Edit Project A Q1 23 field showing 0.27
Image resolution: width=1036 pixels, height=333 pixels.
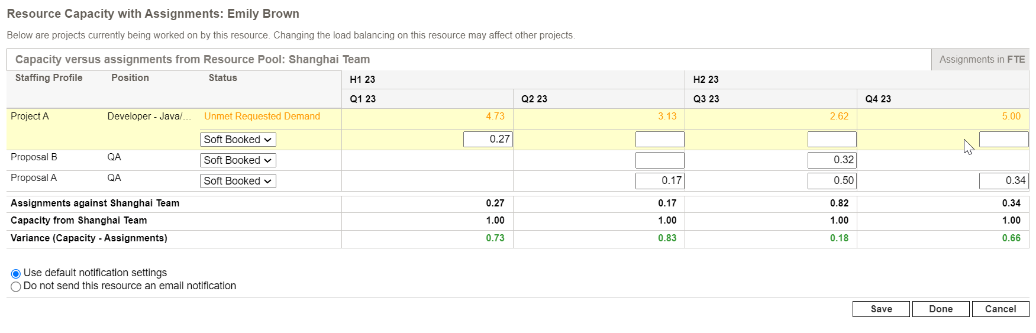pyautogui.click(x=488, y=139)
